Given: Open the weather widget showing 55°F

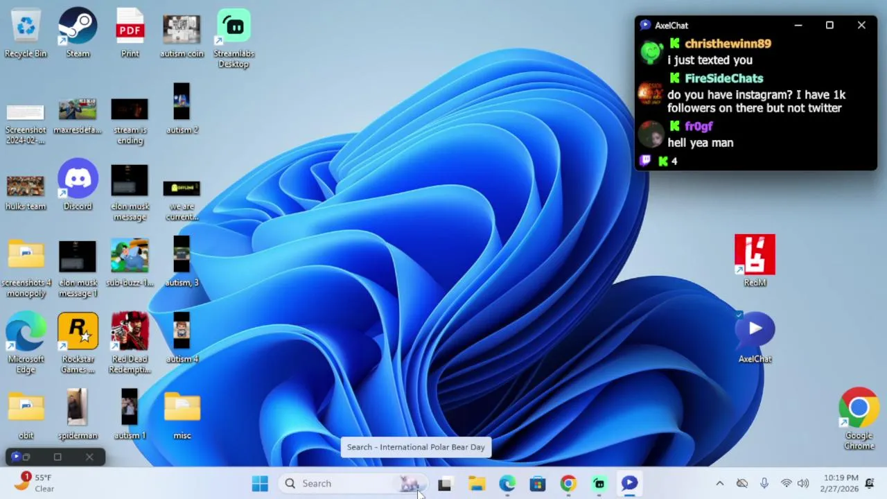Looking at the screenshot, I should [x=35, y=483].
